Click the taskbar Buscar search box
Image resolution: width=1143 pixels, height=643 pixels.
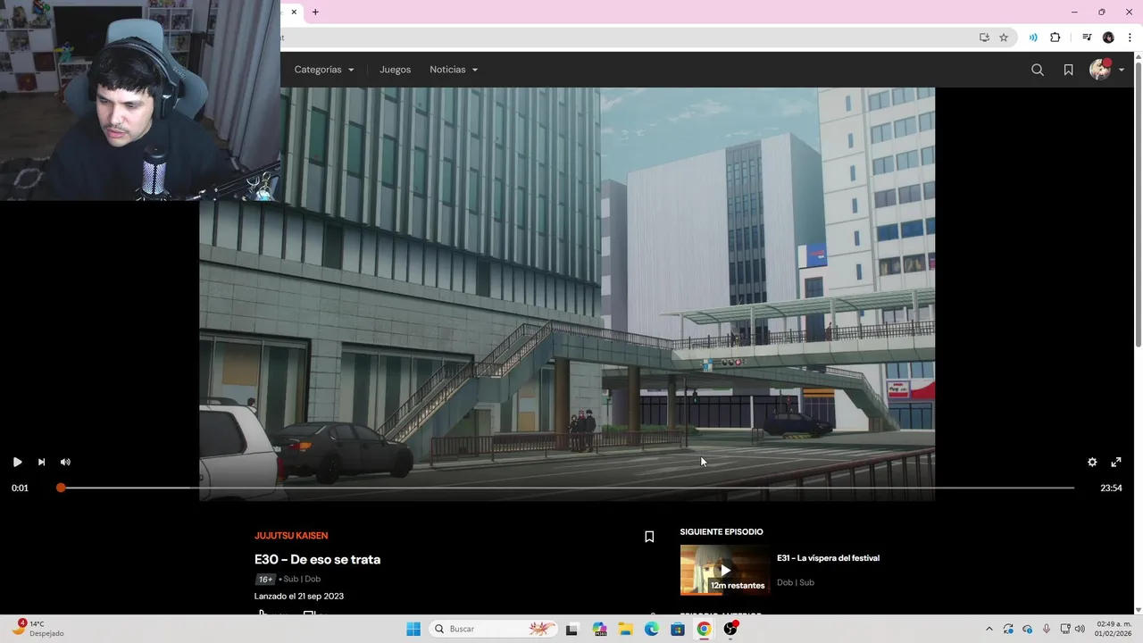(494, 629)
